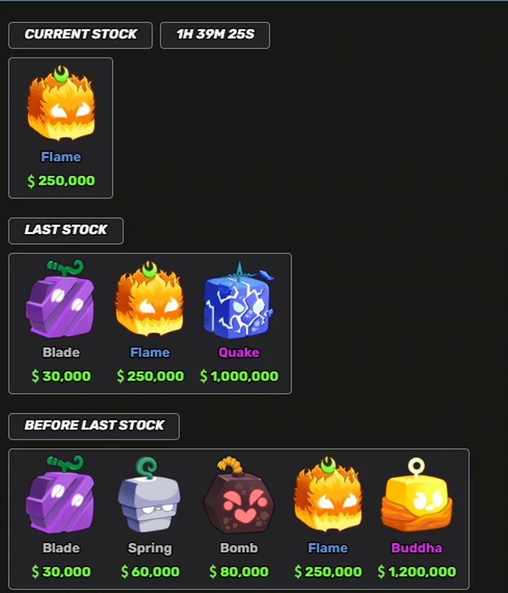Viewport: 508px width, 593px height.
Task: Click the Quake name label
Action: pyautogui.click(x=239, y=352)
